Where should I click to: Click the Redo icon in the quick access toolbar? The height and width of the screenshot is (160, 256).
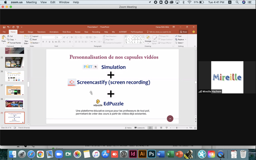[x=13, y=27]
